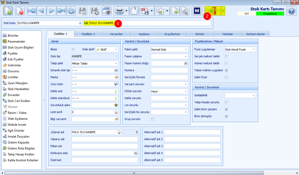Click the plus next to Stok kodu
The width and height of the screenshot is (299, 175).
tap(80, 23)
